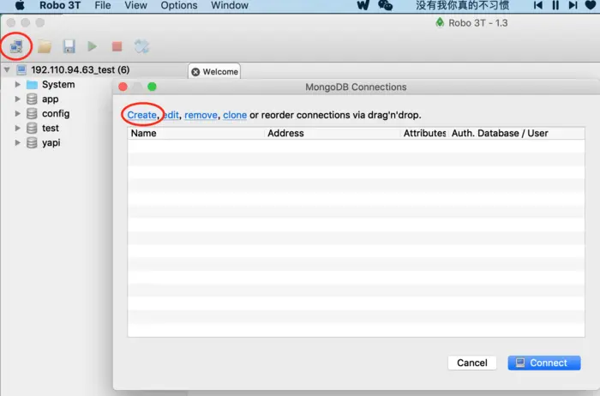
Task: Skip to next track in menu bar
Action: pos(573,5)
